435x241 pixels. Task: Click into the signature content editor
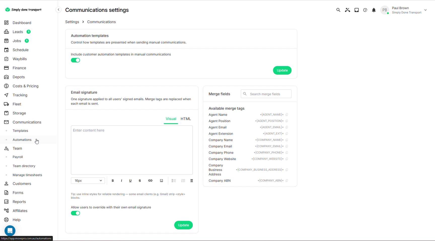tap(132, 150)
